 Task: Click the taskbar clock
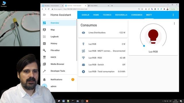click(x=176, y=101)
